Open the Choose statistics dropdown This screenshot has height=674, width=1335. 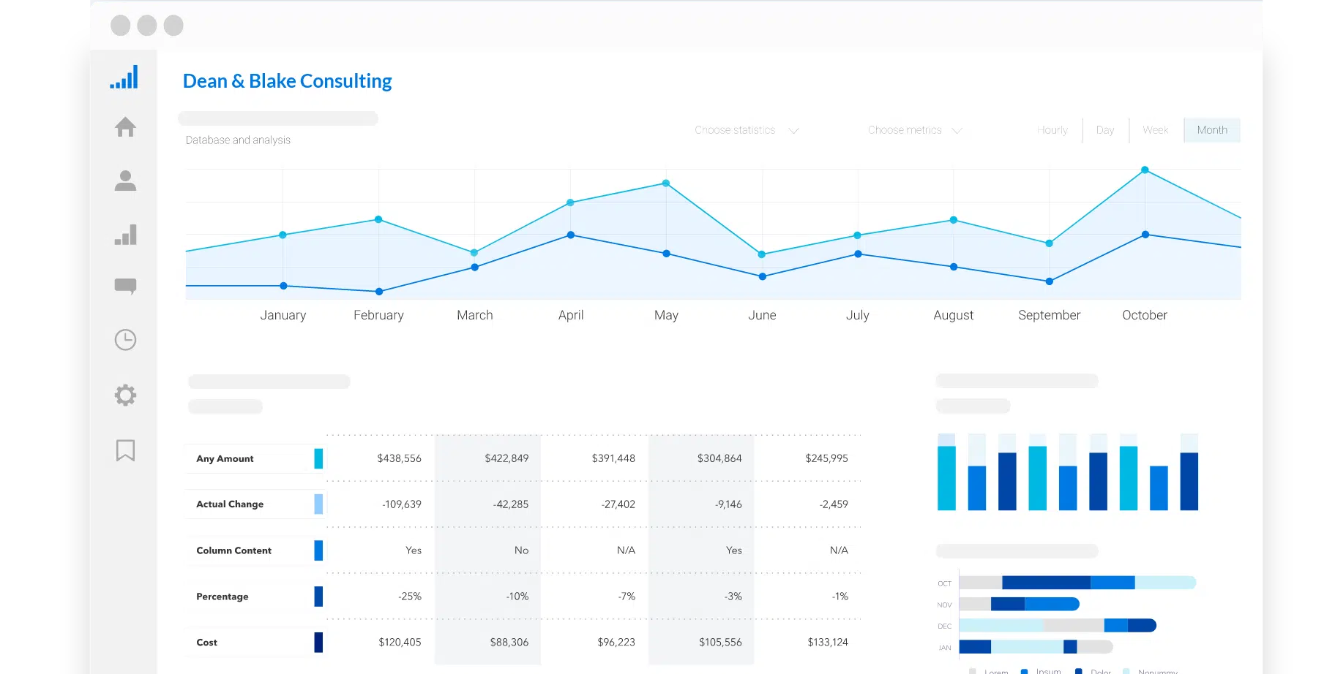[746, 129]
